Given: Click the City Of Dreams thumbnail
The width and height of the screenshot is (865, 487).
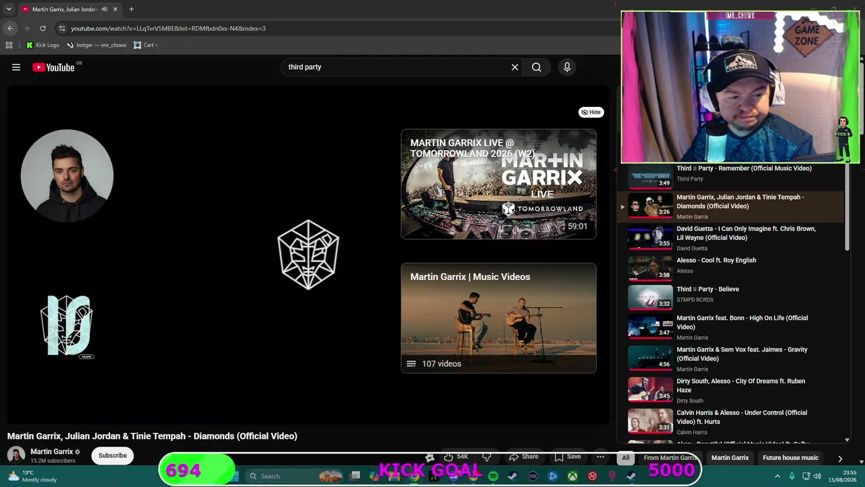Looking at the screenshot, I should [x=650, y=390].
